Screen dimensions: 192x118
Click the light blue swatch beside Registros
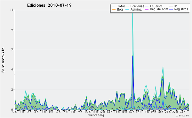pos(171,9)
